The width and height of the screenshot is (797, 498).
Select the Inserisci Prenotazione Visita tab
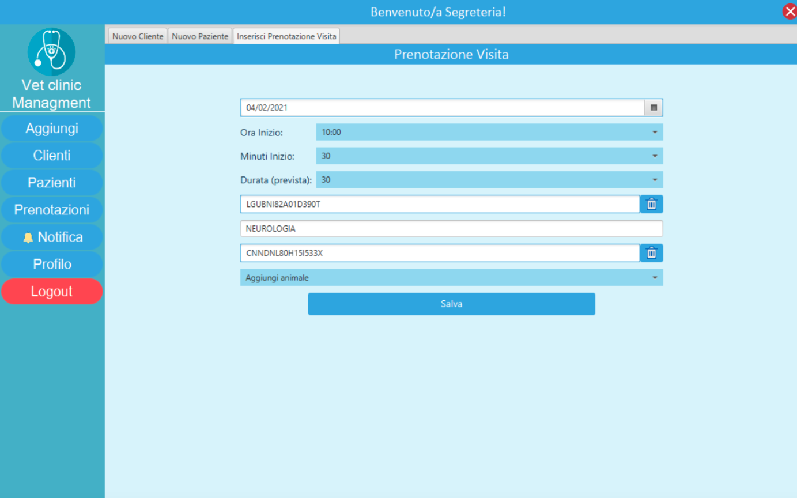point(286,36)
